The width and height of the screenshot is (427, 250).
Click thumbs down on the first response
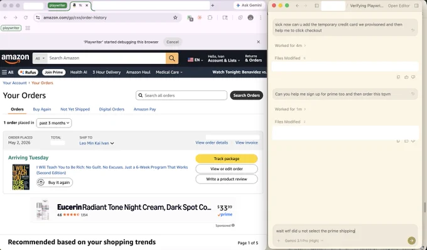point(413,77)
